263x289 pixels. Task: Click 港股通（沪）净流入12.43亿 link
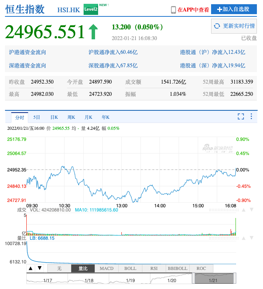(x=213, y=52)
